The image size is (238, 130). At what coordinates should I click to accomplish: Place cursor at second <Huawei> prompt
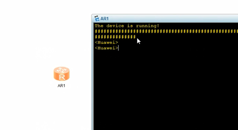pyautogui.click(x=106, y=48)
